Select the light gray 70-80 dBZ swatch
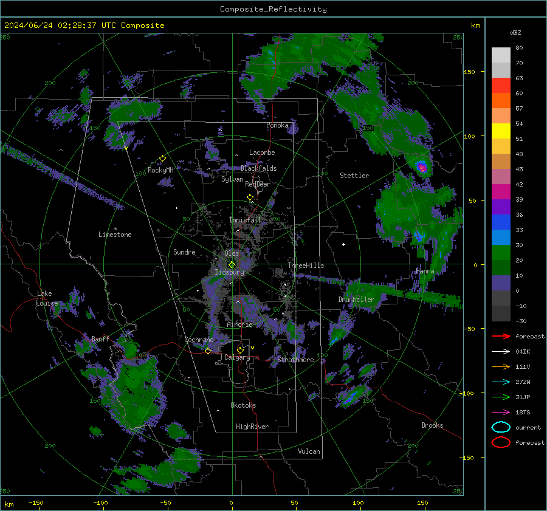Screen dimensions: 547x511 (501, 55)
